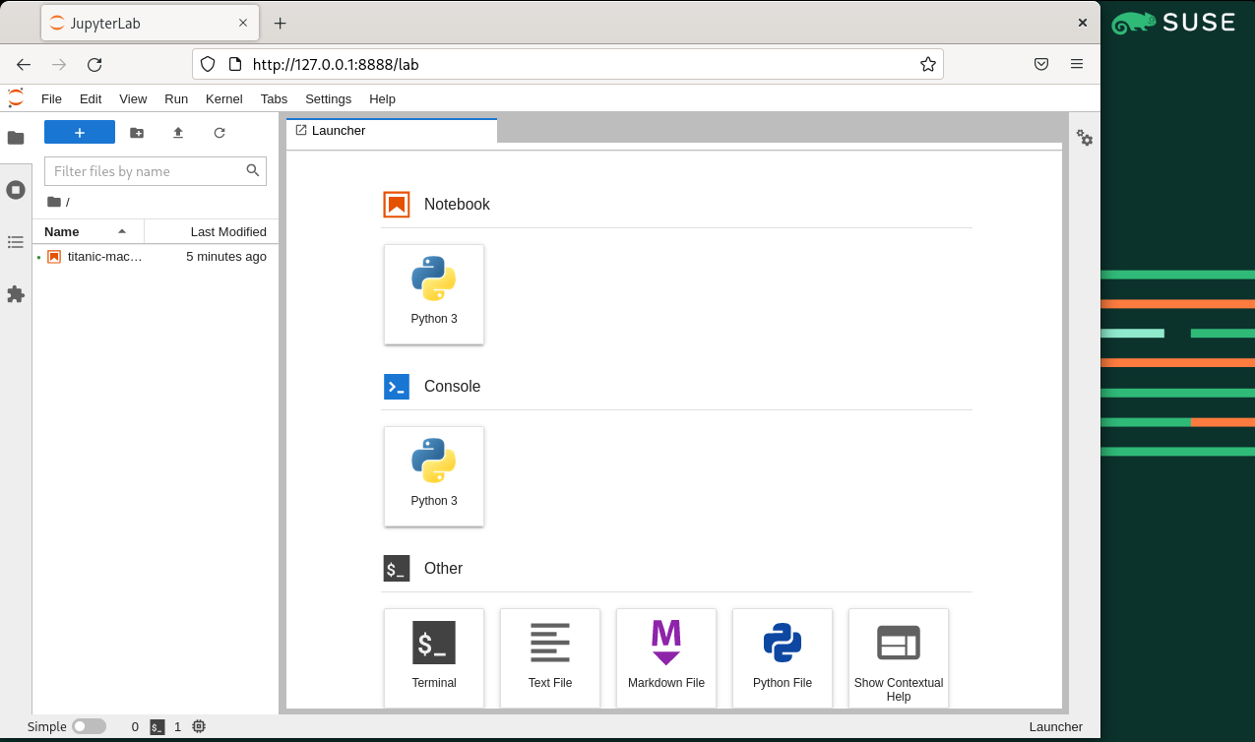Create a new Markdown File
1255x742 pixels.
pyautogui.click(x=665, y=657)
